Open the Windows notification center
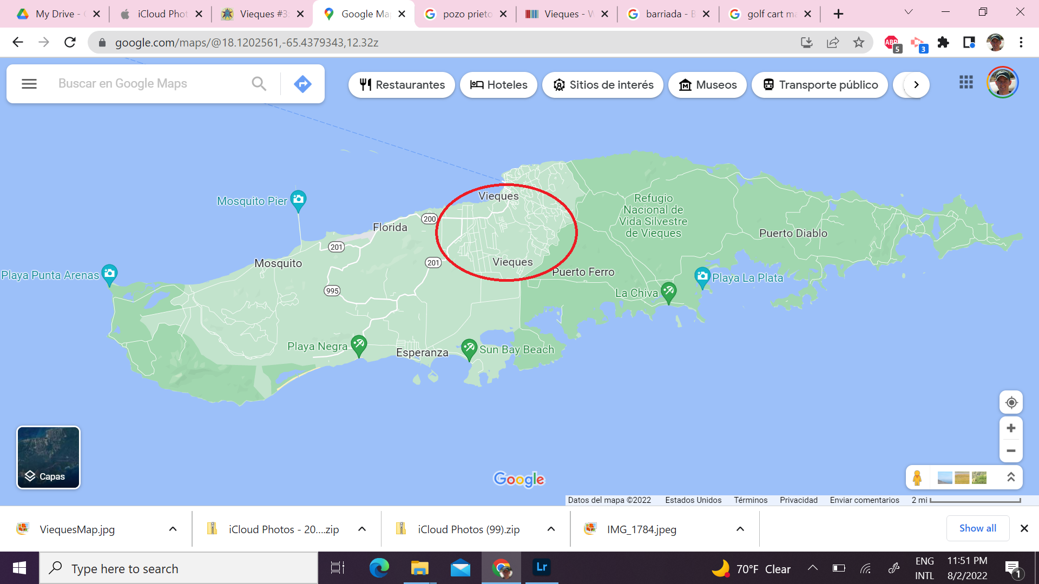The width and height of the screenshot is (1039, 584). (x=1012, y=568)
